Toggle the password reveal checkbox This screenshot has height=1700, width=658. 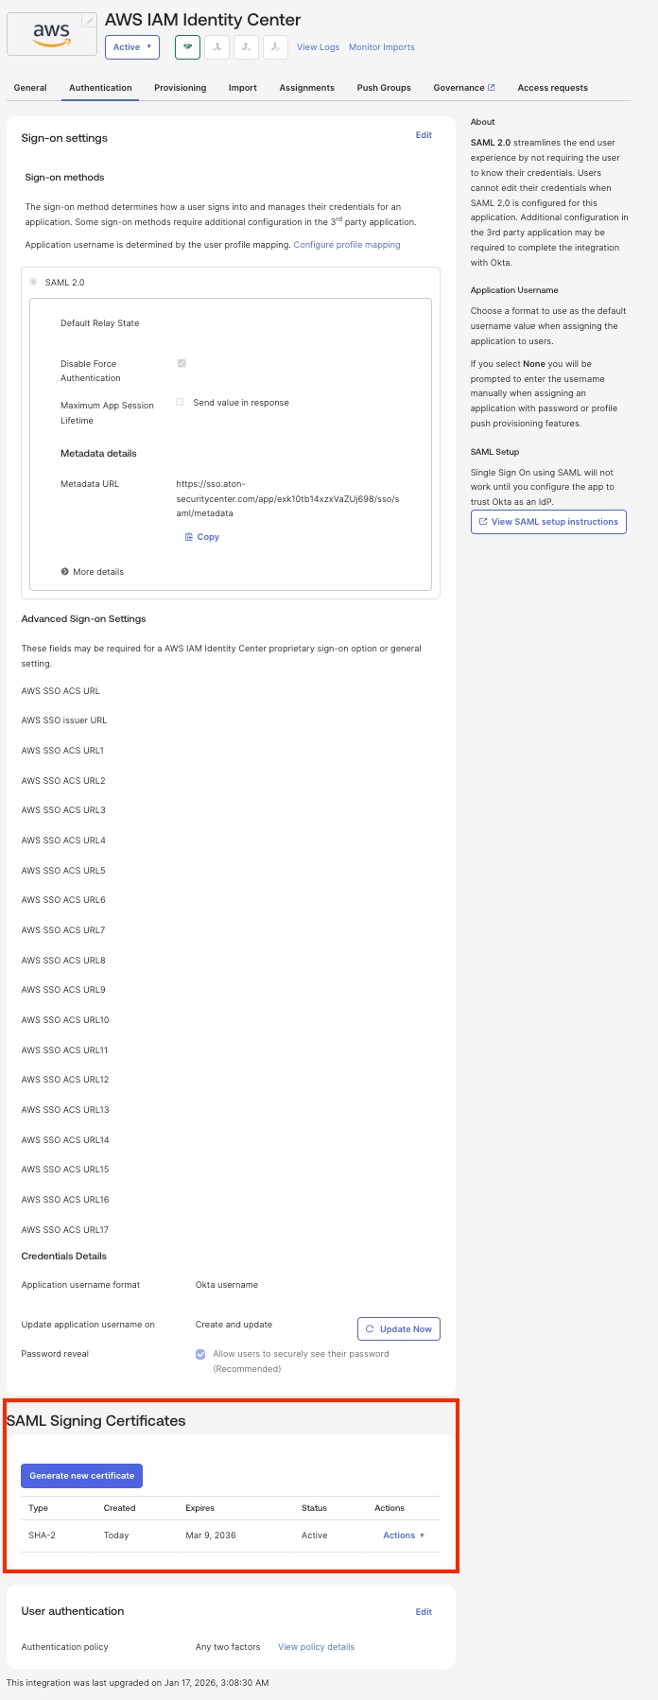click(200, 1354)
